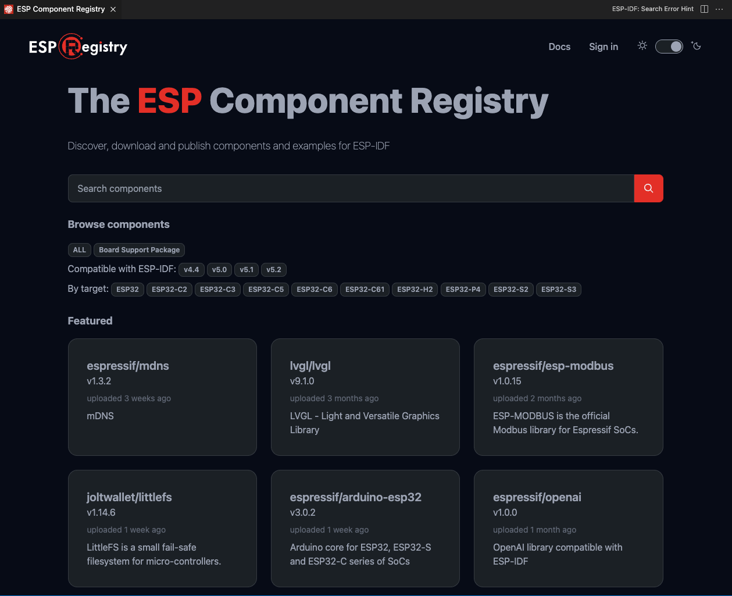Click the sun icon for light theme
The width and height of the screenshot is (732, 596).
pyautogui.click(x=642, y=46)
